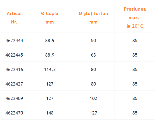Click the Articol Nr. column header
The width and height of the screenshot is (158, 122).
[14, 18]
